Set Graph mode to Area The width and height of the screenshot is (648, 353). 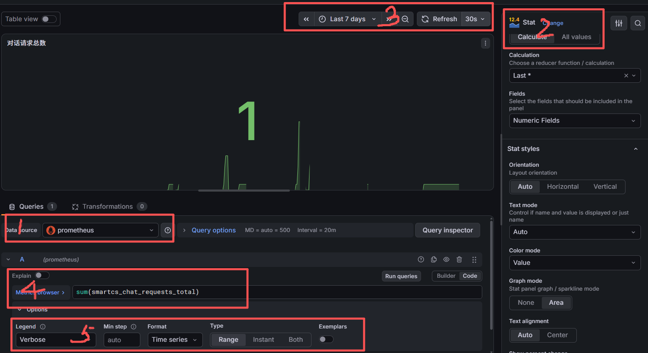(x=556, y=303)
